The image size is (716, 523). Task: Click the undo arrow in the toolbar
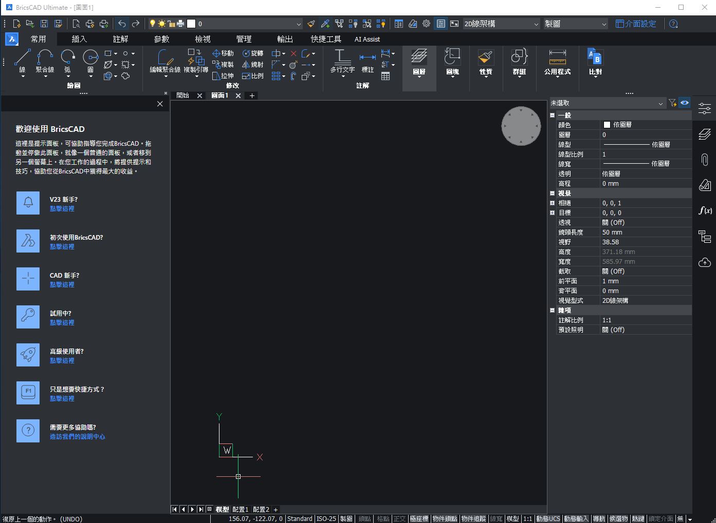(x=122, y=24)
